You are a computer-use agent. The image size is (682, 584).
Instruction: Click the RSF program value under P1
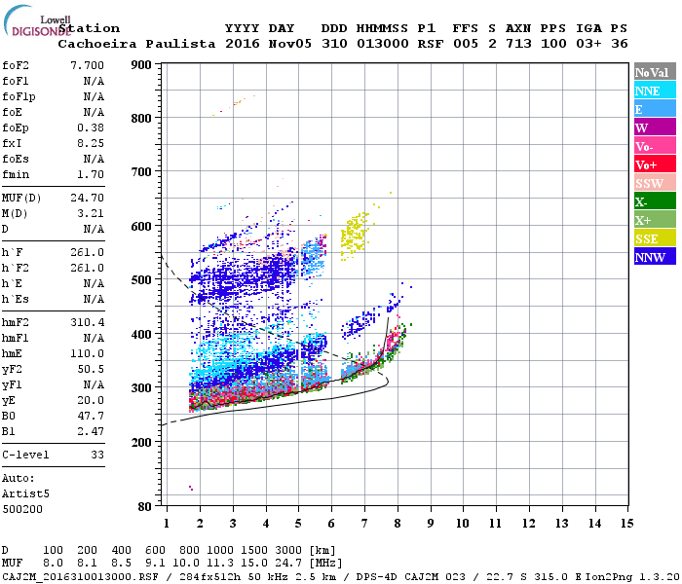[x=431, y=44]
